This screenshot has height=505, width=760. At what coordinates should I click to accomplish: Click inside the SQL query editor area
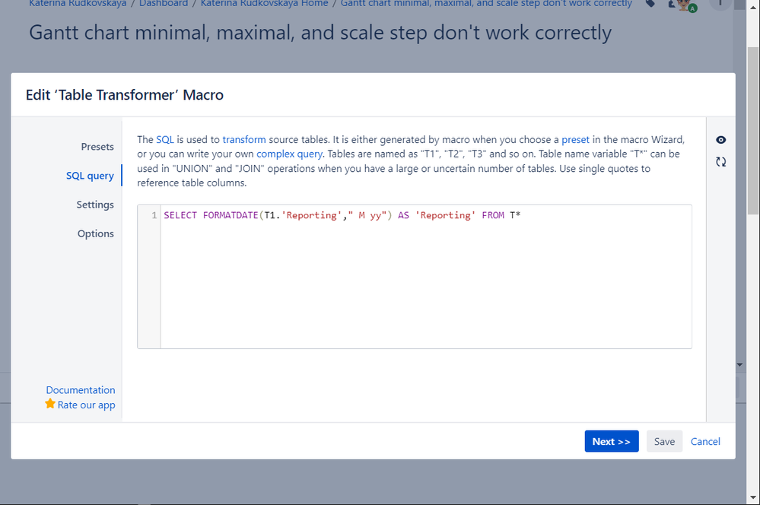(x=415, y=276)
